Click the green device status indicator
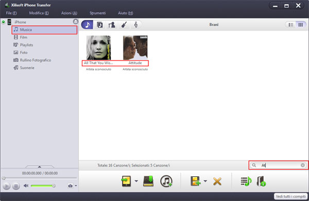The height and width of the screenshot is (201, 309). (x=4, y=22)
